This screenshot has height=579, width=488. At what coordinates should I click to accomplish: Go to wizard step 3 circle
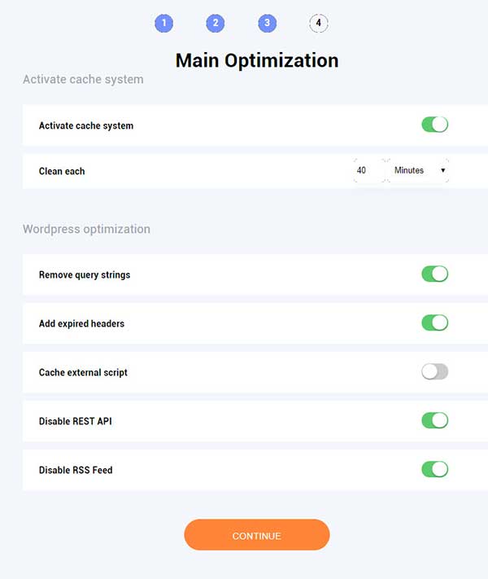coord(267,23)
